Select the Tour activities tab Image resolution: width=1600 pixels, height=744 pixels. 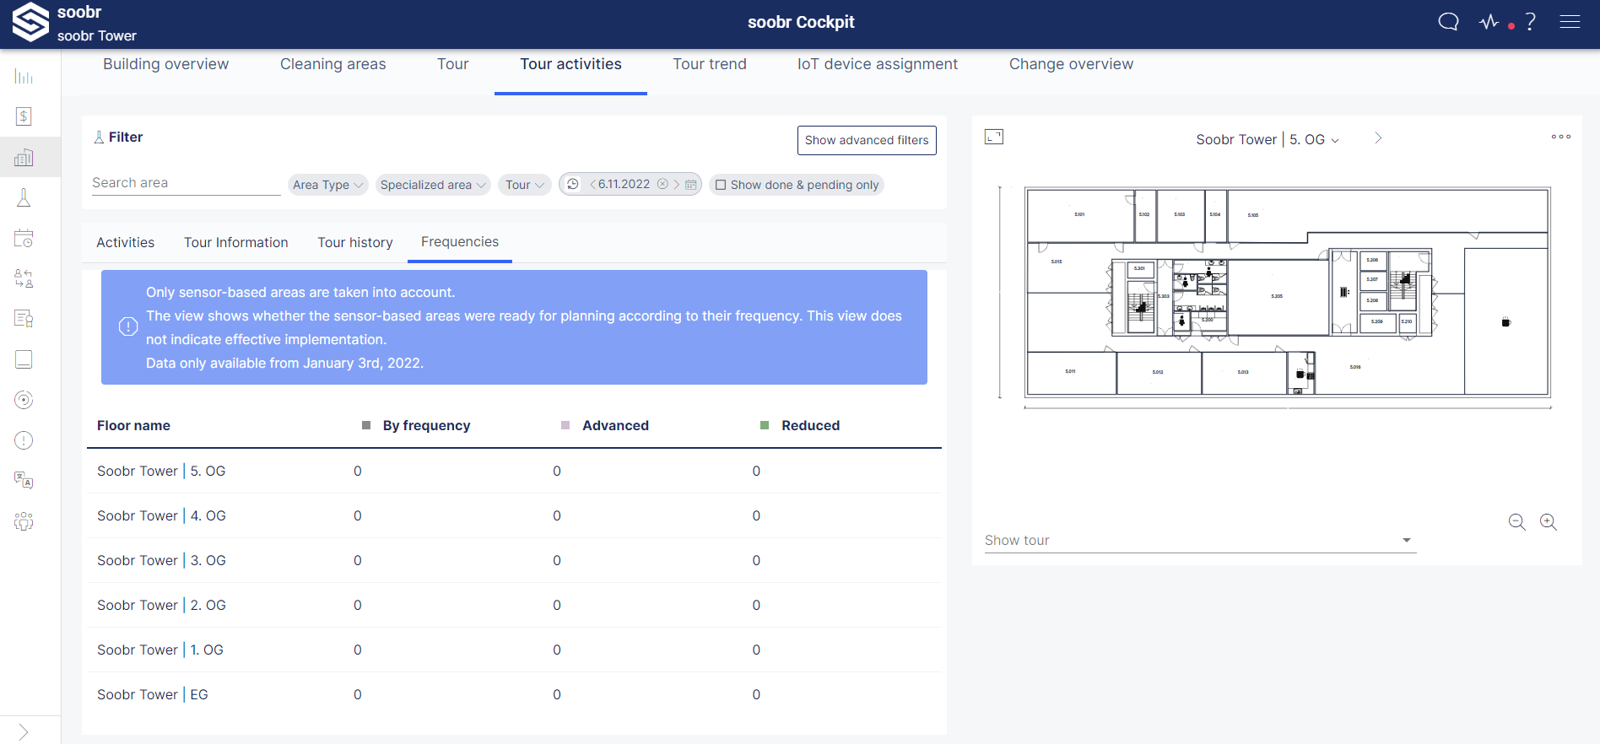570,64
